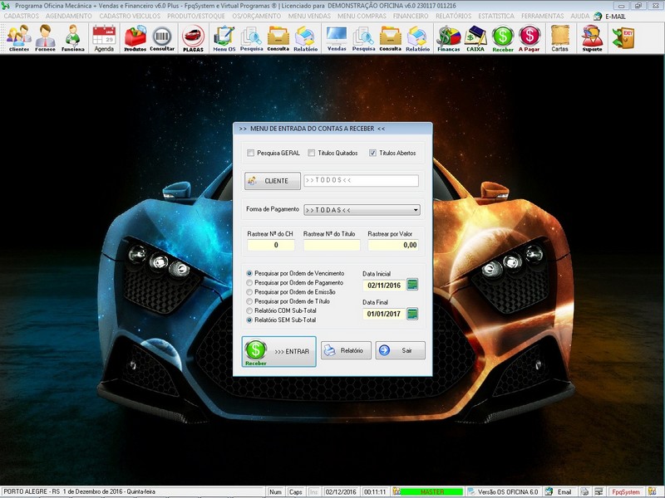Click Pesquisa icon right of Vendas

tap(363, 38)
